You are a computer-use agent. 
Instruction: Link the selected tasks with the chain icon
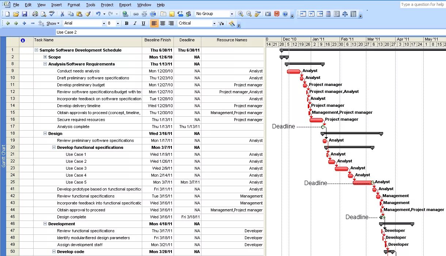[136, 14]
